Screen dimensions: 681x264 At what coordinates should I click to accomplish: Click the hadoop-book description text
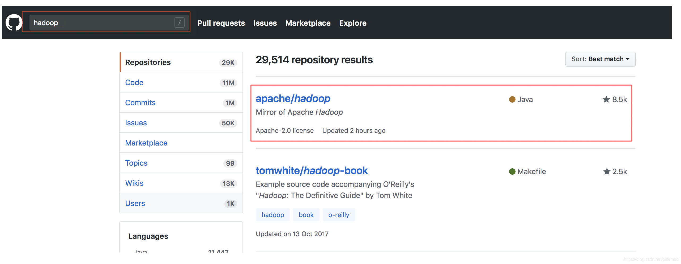(335, 190)
